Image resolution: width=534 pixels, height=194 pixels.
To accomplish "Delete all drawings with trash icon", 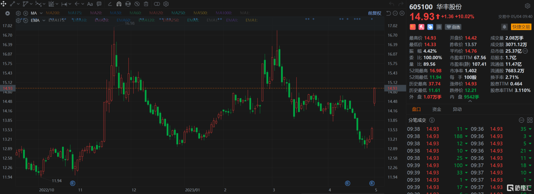I will point(146,4).
